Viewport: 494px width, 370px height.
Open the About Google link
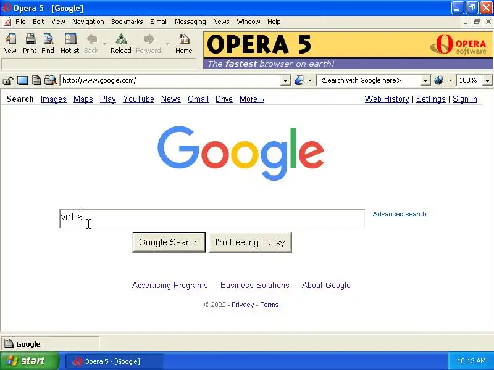pyautogui.click(x=326, y=285)
